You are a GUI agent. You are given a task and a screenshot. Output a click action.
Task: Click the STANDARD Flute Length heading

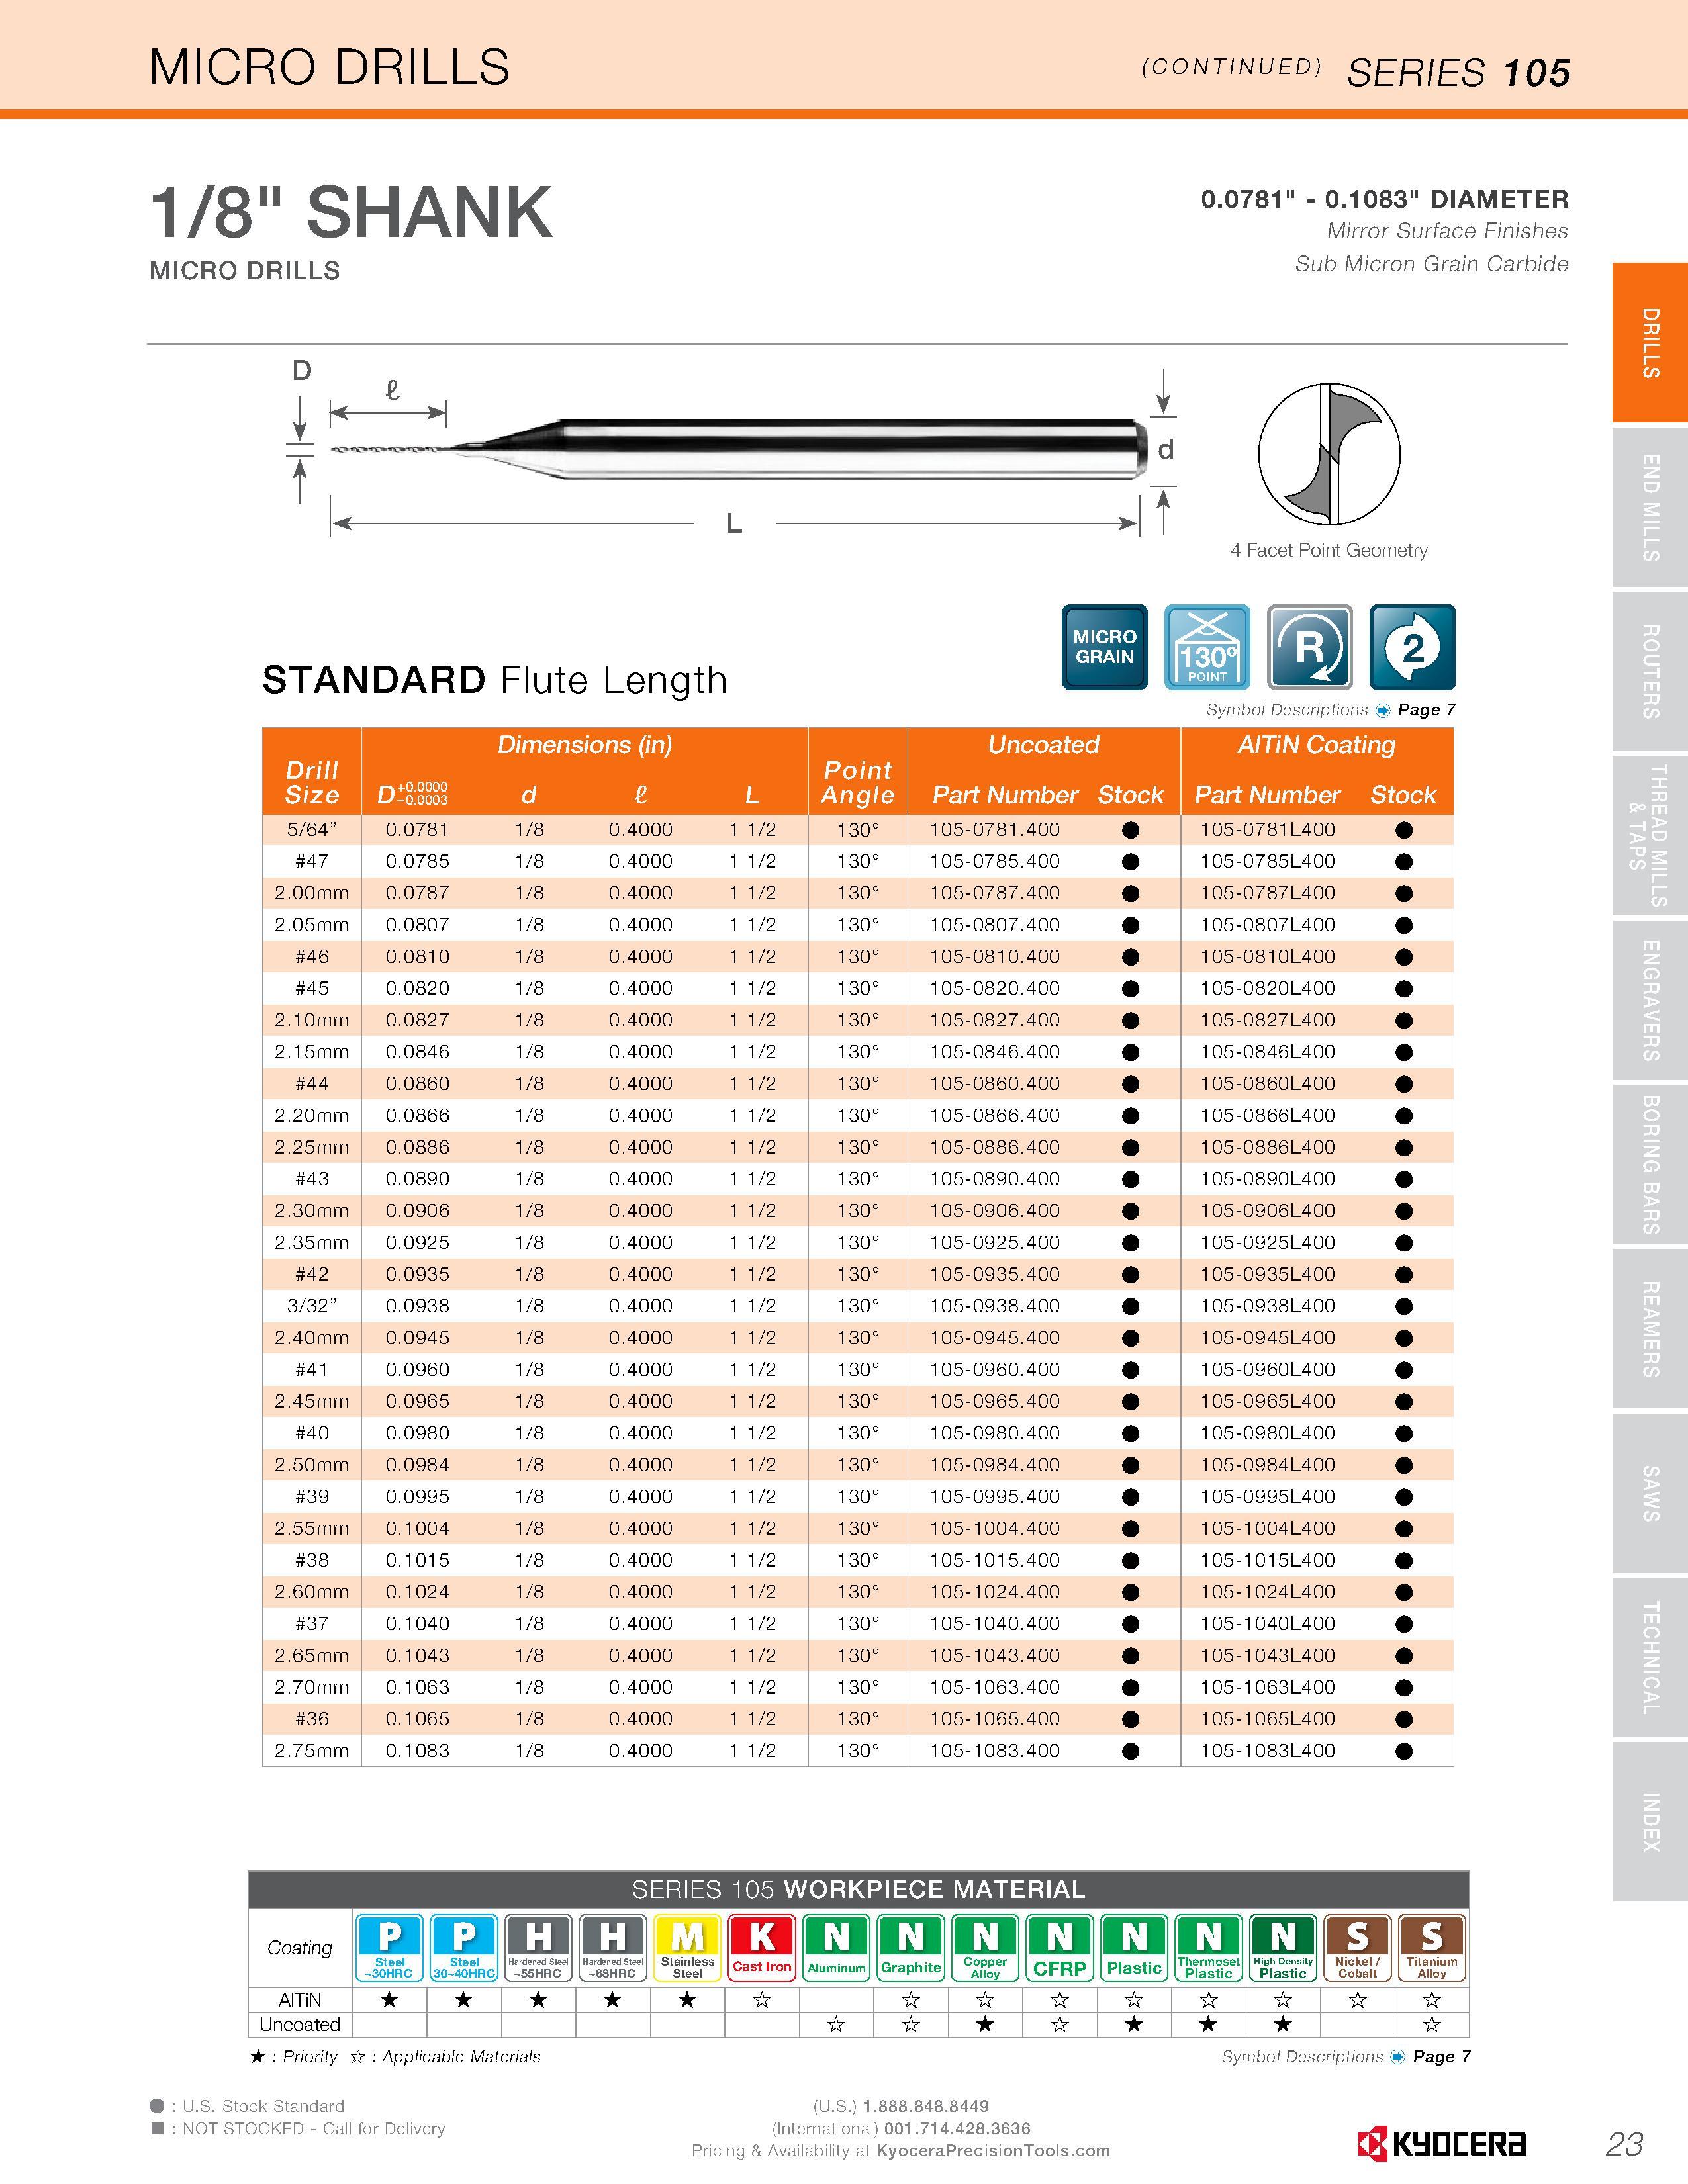tap(495, 681)
